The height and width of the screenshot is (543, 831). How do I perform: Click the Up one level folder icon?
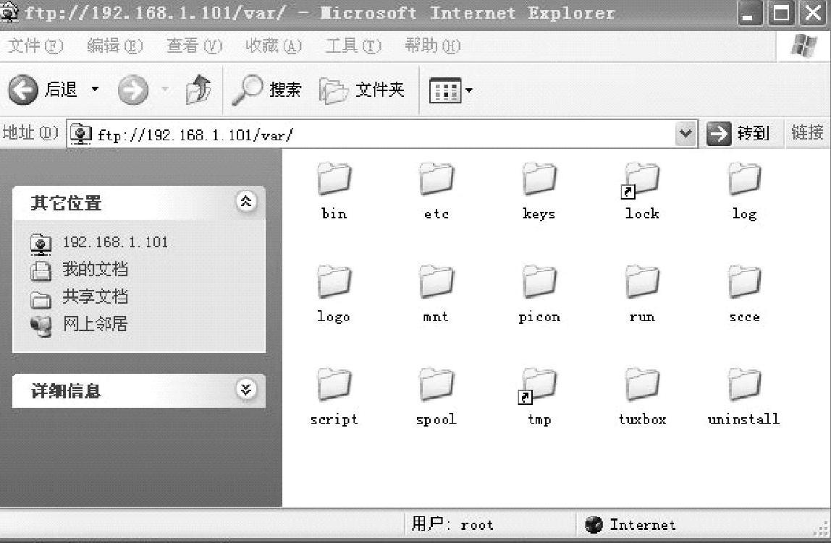(197, 90)
